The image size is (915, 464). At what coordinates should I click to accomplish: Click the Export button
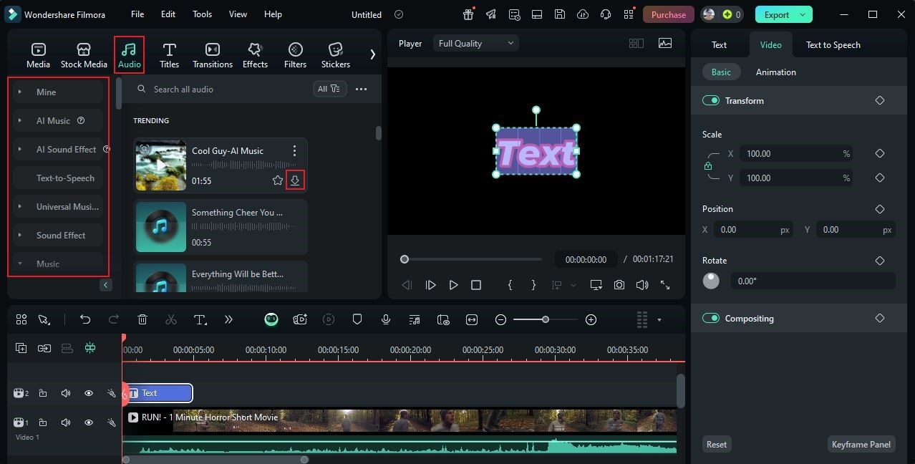[776, 14]
